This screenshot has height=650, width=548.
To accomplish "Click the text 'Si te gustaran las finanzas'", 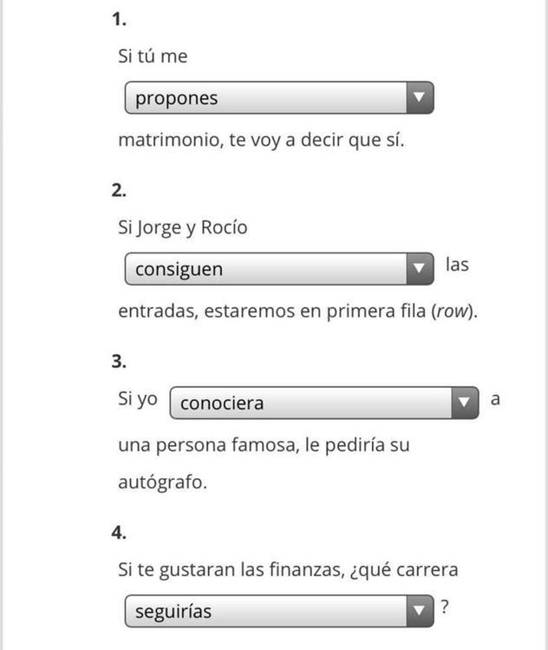I will coord(232,570).
